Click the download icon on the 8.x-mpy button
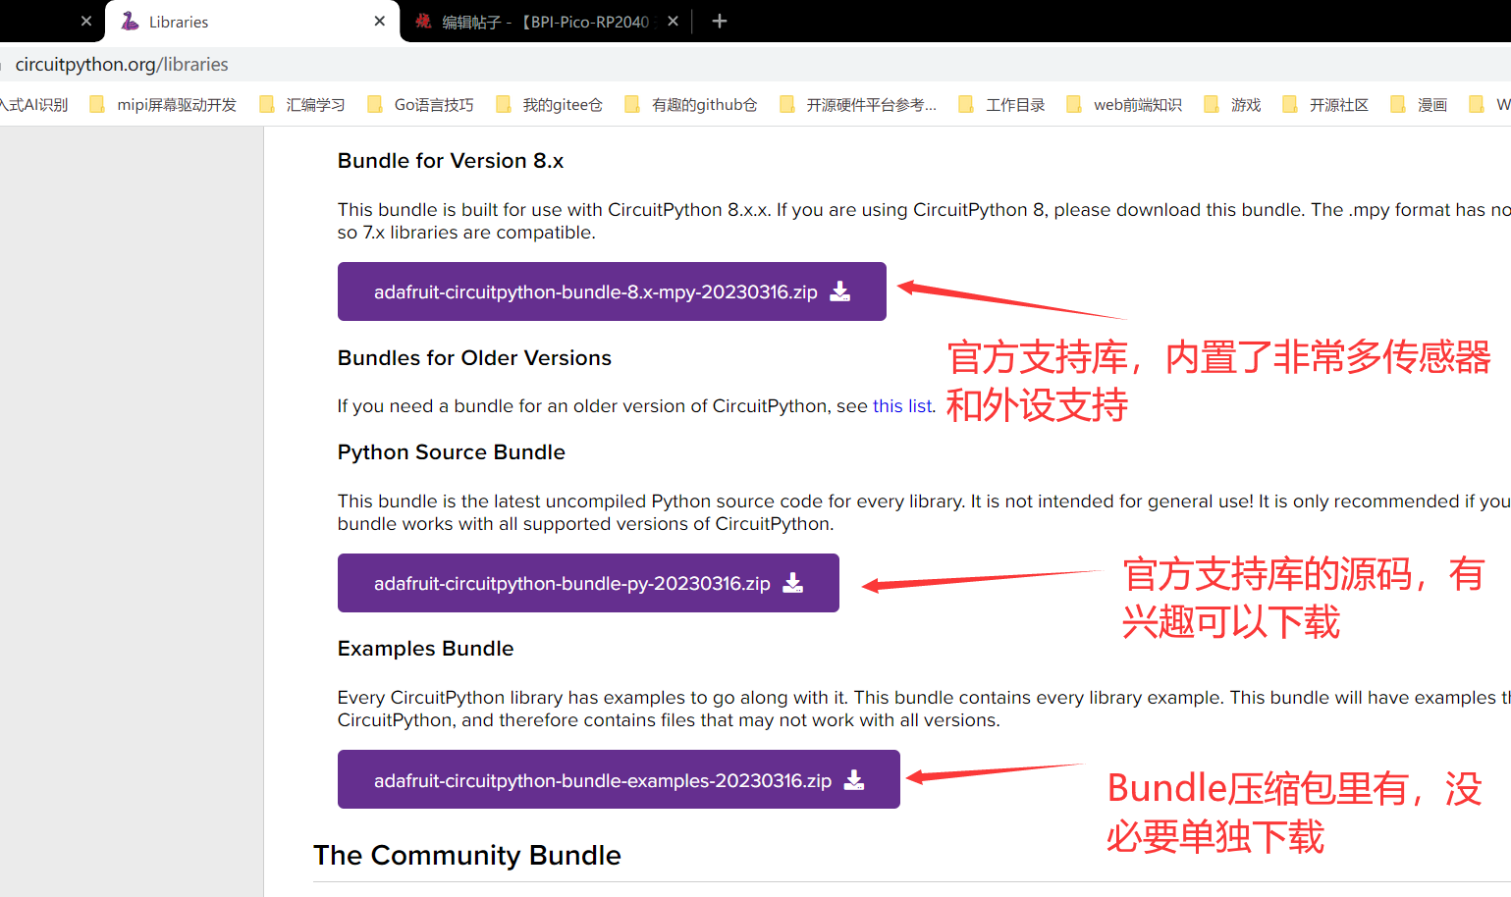The width and height of the screenshot is (1511, 897). click(x=840, y=291)
